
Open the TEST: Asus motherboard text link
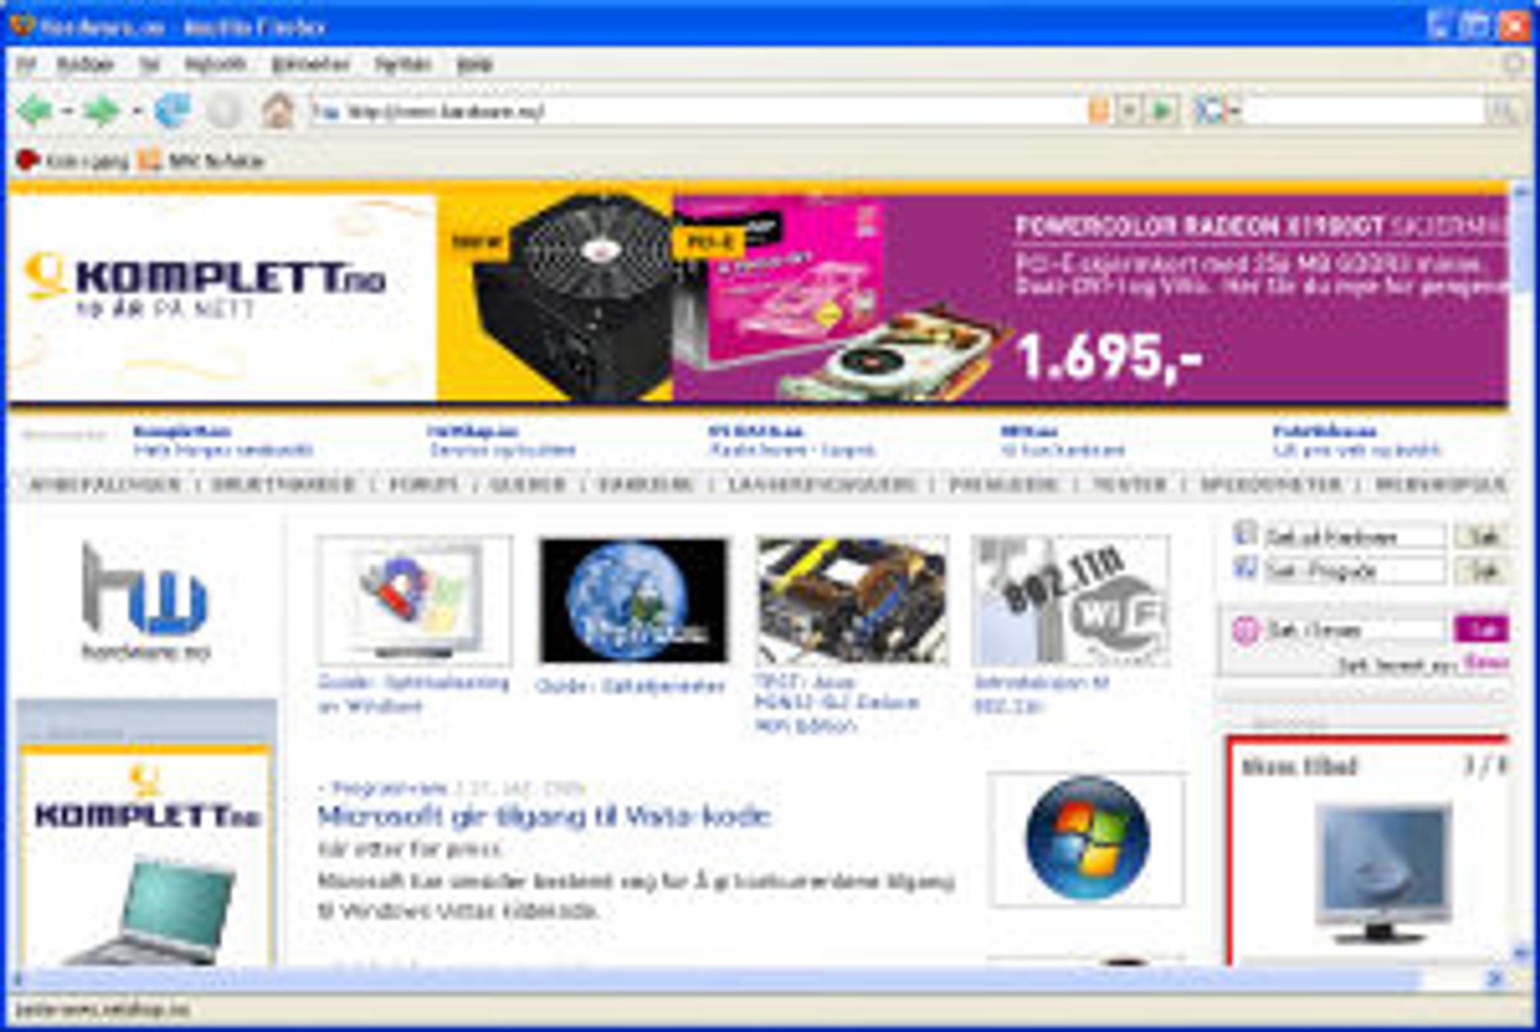pyautogui.click(x=837, y=704)
